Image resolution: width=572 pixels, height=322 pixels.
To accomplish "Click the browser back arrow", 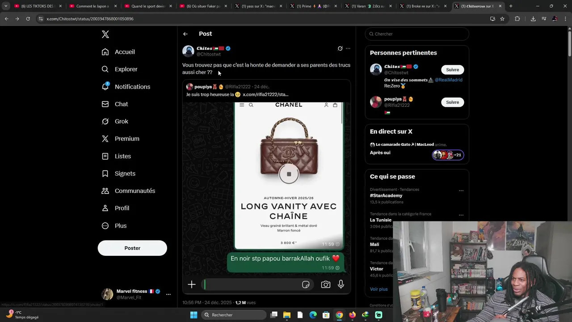I will (x=6, y=19).
